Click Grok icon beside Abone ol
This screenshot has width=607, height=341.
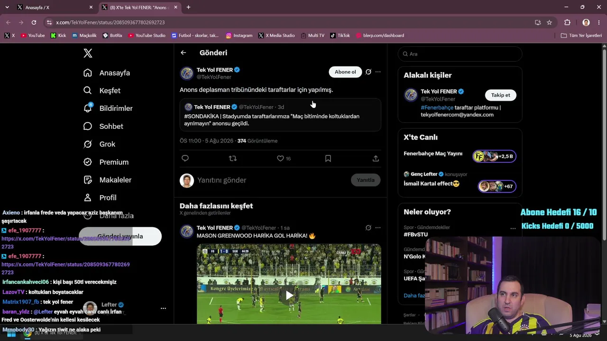(x=368, y=72)
